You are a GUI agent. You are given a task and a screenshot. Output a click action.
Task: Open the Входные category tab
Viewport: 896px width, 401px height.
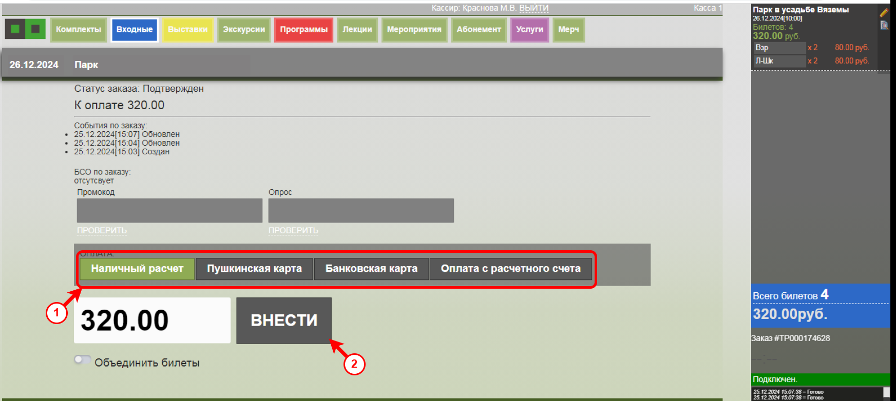pos(135,30)
